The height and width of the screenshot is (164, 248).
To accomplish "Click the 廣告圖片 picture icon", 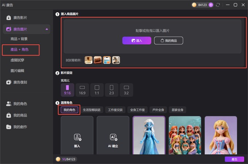I will (8, 29).
